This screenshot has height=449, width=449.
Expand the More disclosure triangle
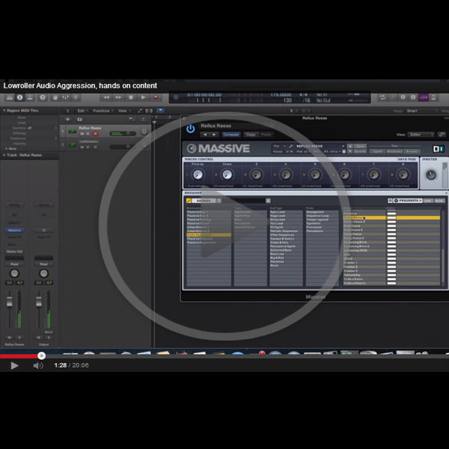(6, 149)
